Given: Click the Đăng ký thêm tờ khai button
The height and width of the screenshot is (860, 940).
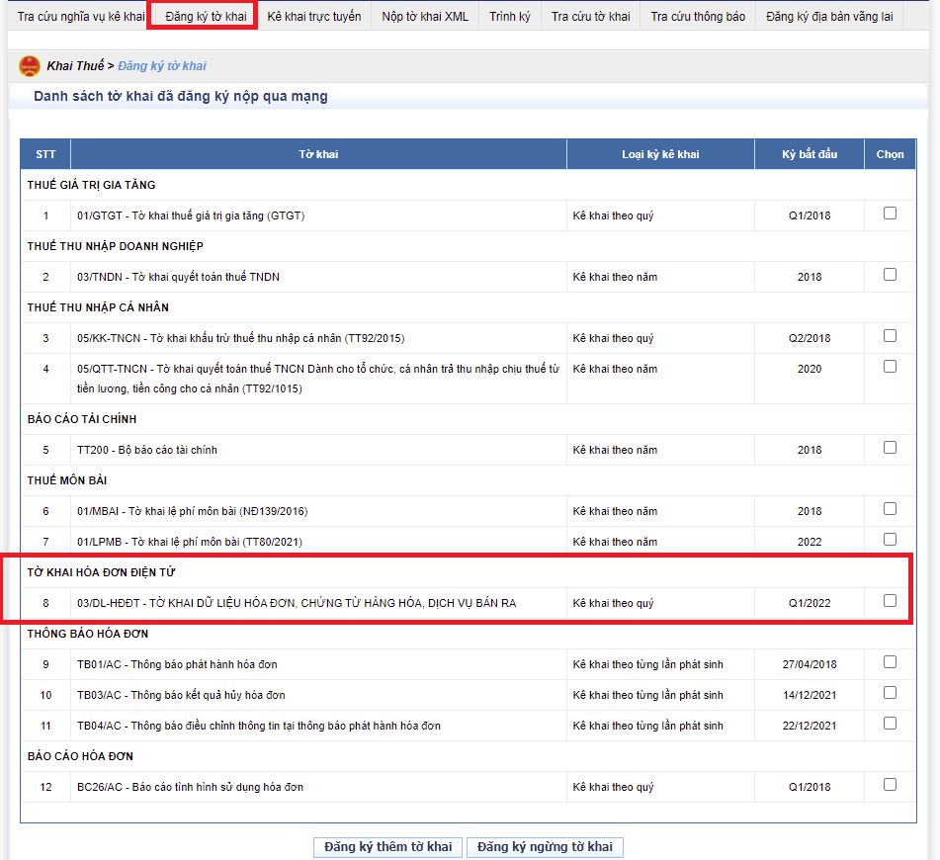Looking at the screenshot, I should point(387,847).
